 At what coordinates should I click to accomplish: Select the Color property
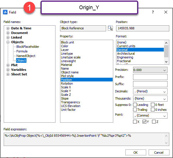click(x=86, y=46)
